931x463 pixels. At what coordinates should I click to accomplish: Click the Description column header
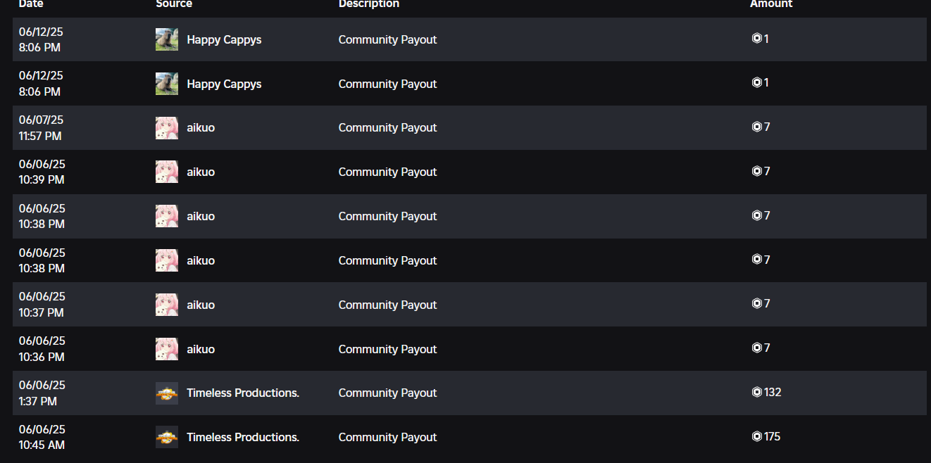pyautogui.click(x=369, y=4)
